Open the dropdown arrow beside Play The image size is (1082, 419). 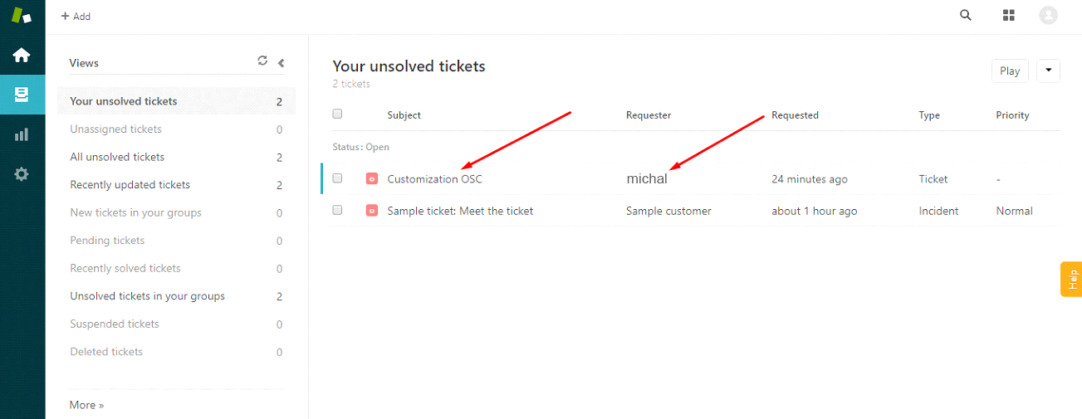1048,71
